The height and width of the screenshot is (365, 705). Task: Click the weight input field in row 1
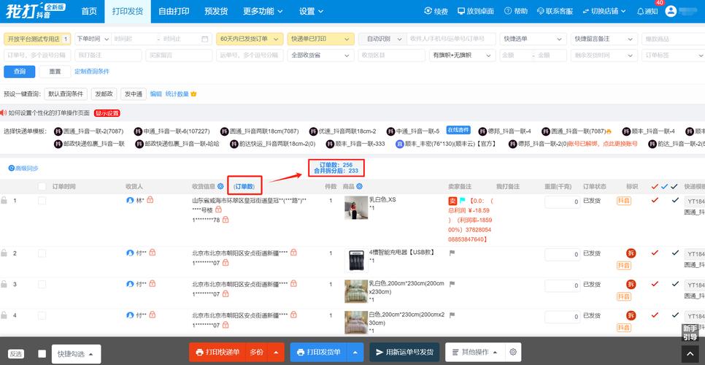(562, 202)
